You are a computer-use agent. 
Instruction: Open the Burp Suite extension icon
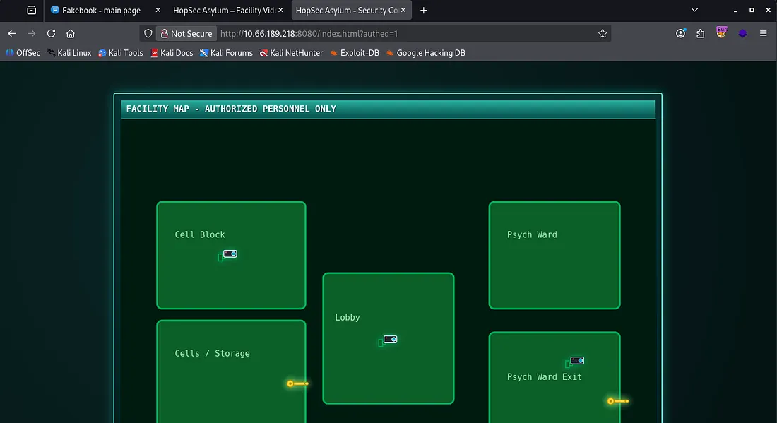721,32
